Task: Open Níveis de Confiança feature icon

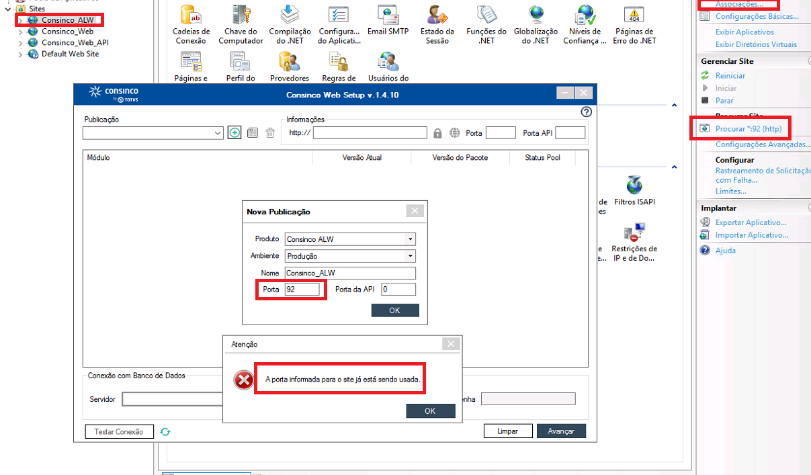Action: (585, 15)
